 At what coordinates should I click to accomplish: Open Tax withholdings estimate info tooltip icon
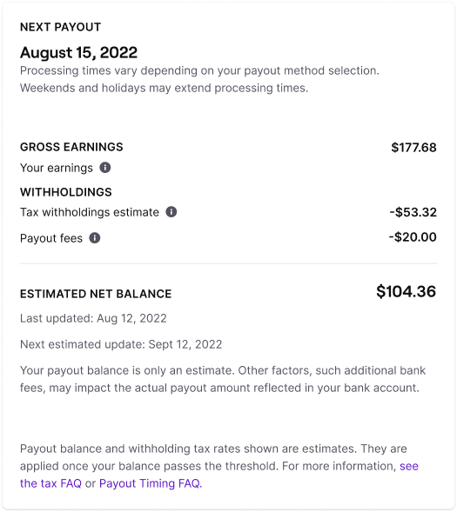[x=171, y=212]
